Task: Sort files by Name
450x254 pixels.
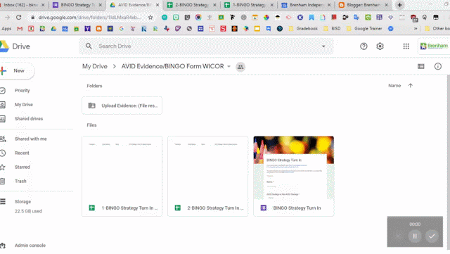Action: [x=394, y=86]
